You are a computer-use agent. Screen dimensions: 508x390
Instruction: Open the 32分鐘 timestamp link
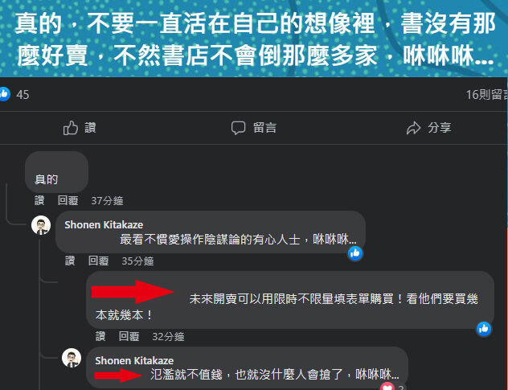pos(168,336)
